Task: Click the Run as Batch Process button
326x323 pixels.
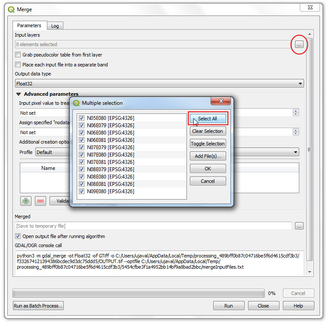Action: coord(38,306)
